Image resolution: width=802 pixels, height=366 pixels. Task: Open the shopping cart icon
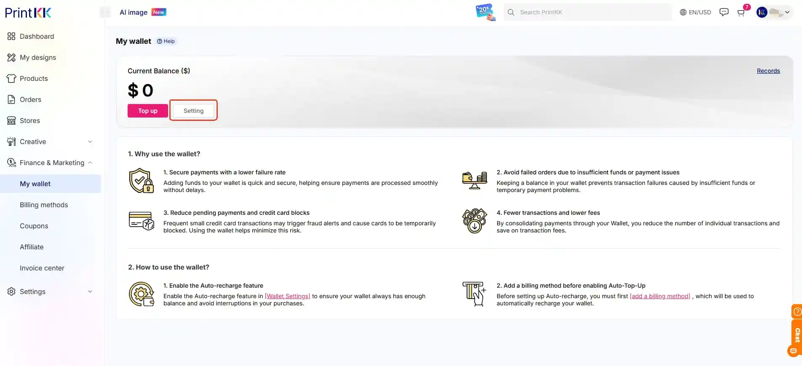click(x=741, y=13)
